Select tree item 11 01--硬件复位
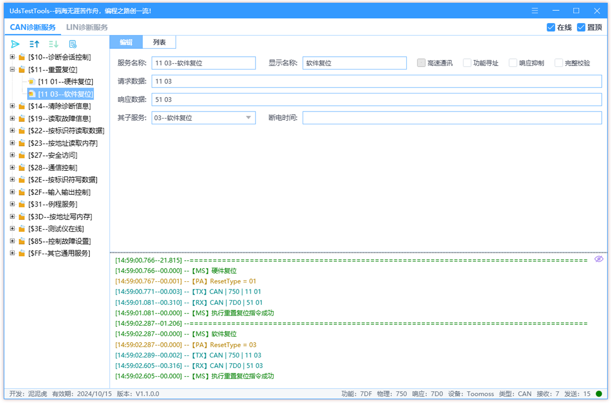611x403 pixels. (66, 82)
